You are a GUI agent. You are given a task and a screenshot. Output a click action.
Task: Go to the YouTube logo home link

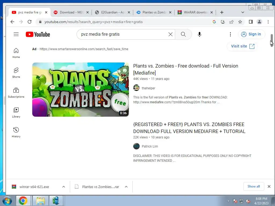pyautogui.click(x=38, y=34)
